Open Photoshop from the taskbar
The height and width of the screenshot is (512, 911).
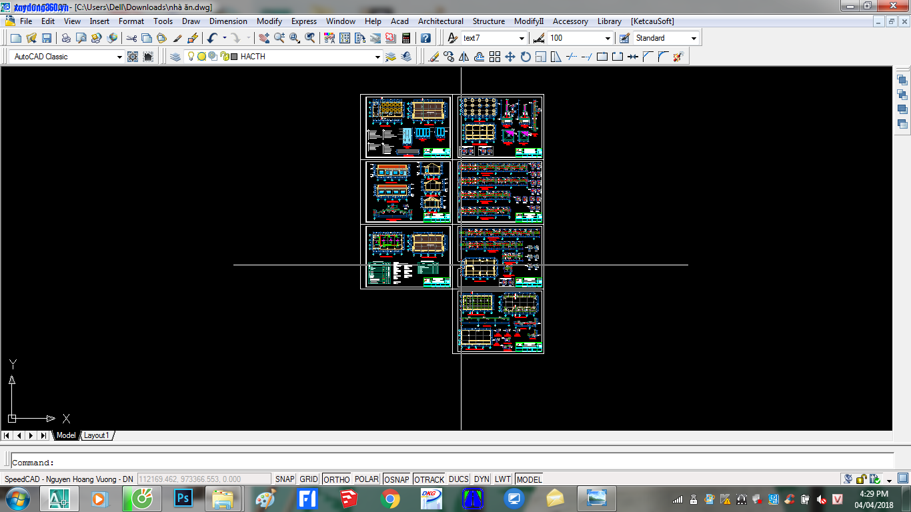[x=182, y=498]
